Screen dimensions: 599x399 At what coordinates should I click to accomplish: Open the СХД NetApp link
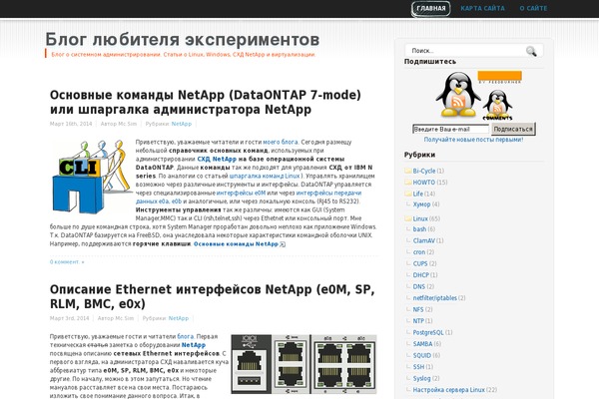coord(217,159)
